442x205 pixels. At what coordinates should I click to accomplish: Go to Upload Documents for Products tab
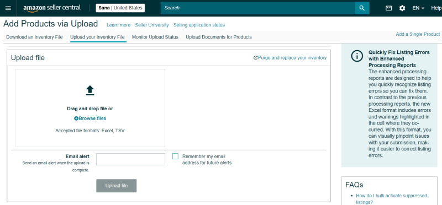[219, 37]
